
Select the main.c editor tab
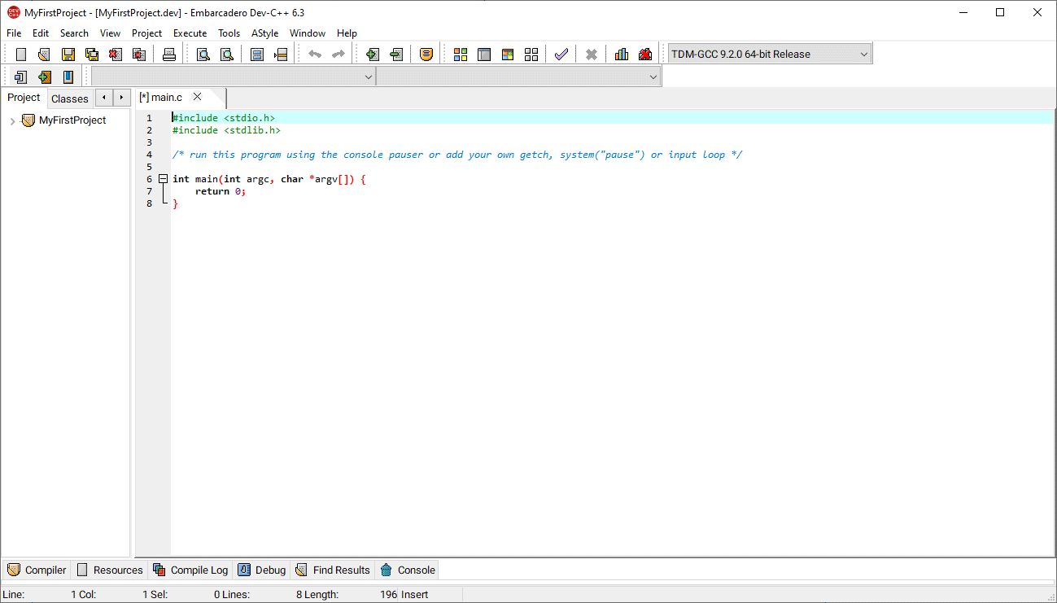coord(161,97)
